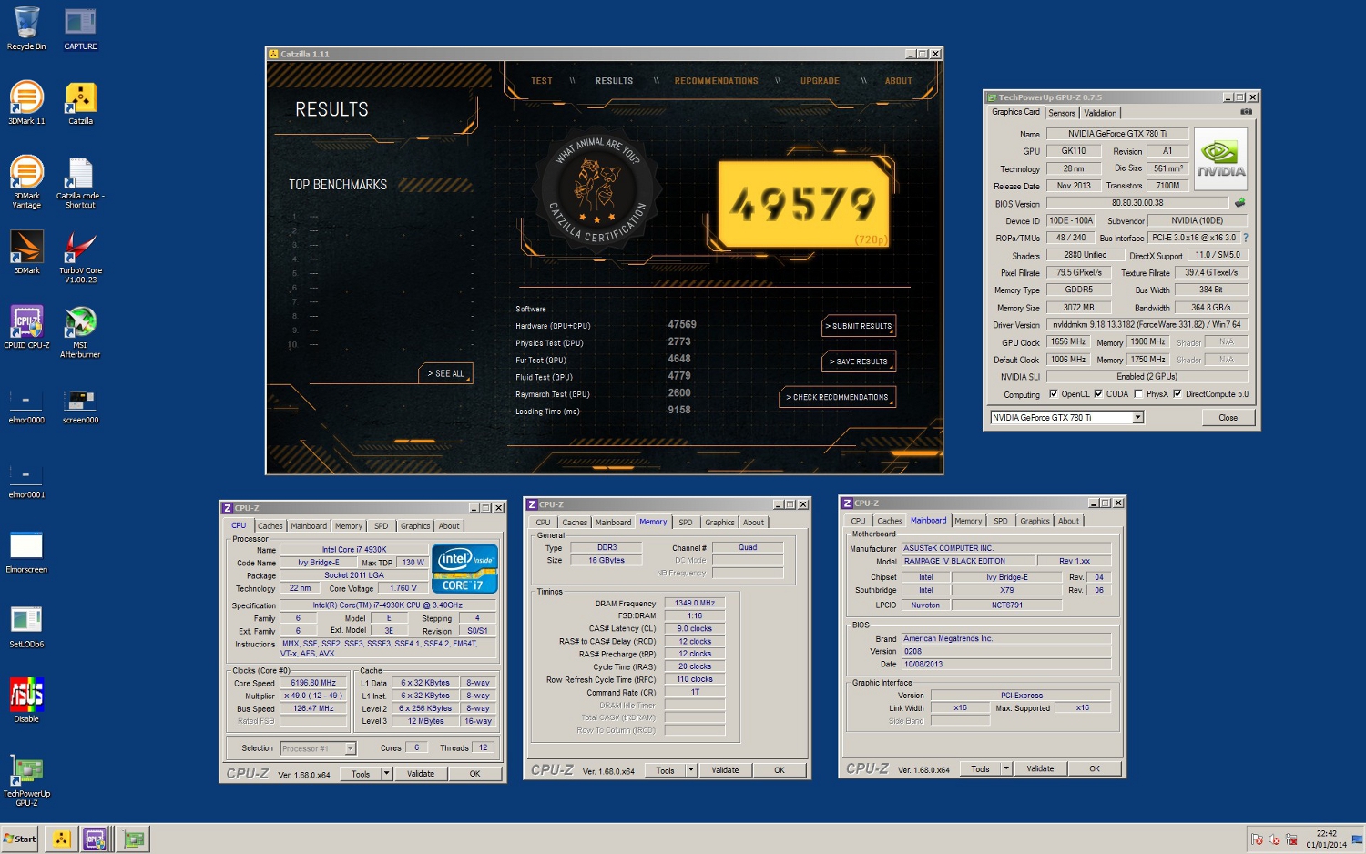Click OK in the CPU-Z Memory window
Screen dimensions: 1366x854
(780, 770)
